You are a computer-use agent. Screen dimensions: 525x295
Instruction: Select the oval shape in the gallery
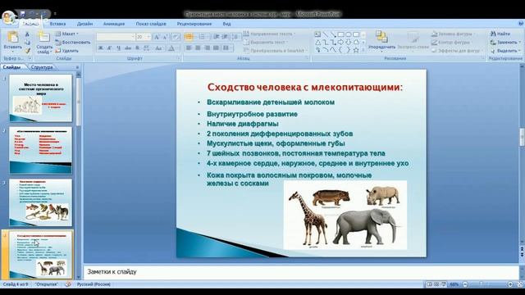(349, 34)
